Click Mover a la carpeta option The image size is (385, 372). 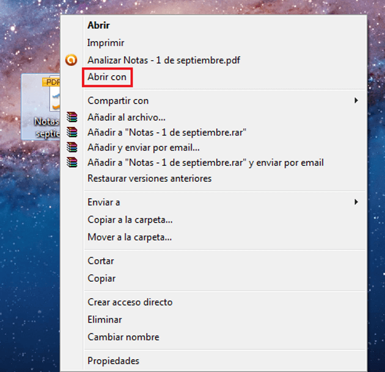tap(130, 237)
